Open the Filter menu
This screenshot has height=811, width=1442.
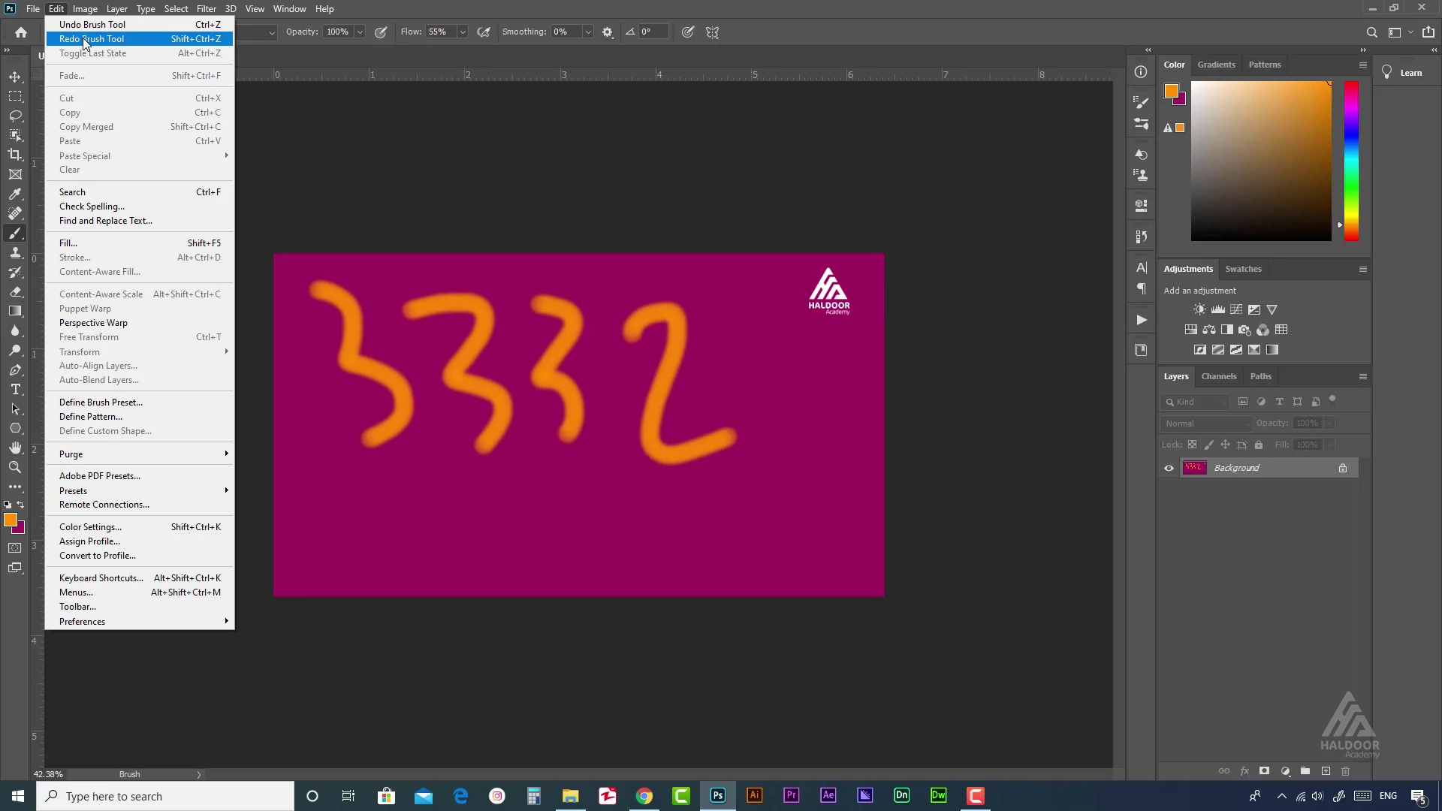[207, 8]
